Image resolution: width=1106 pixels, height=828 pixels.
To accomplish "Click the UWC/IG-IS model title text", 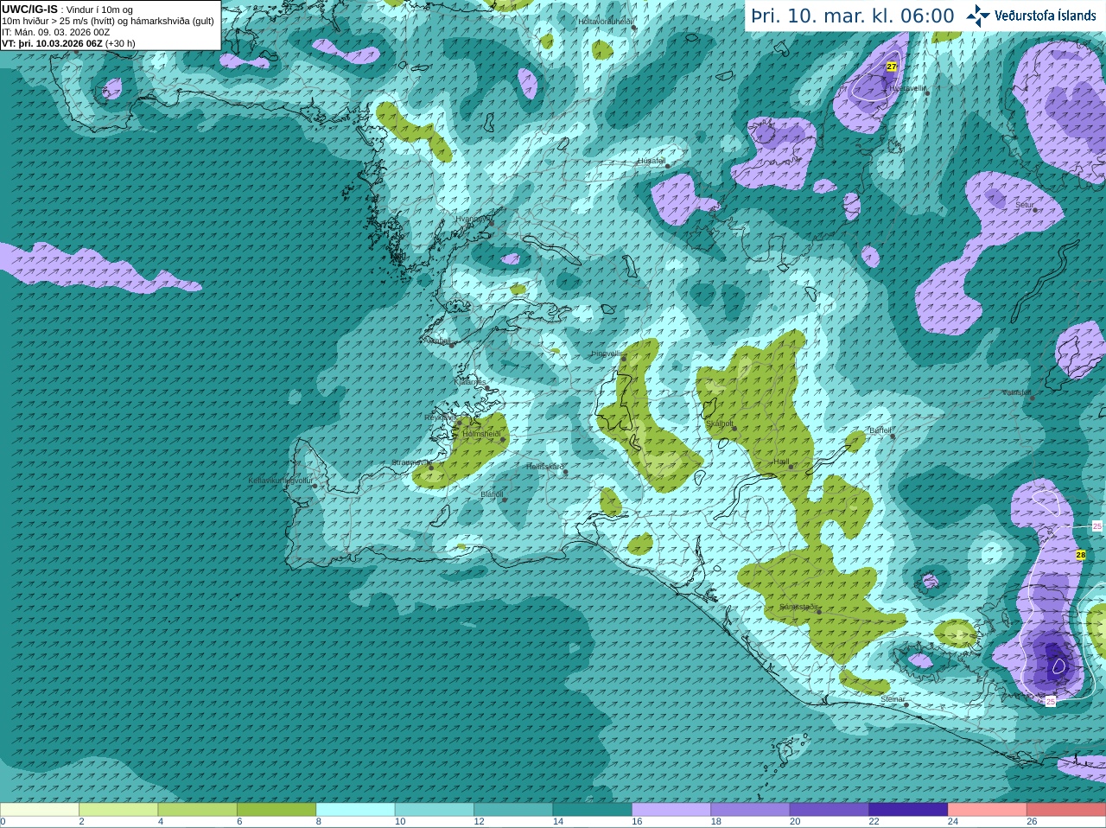I will coord(29,9).
